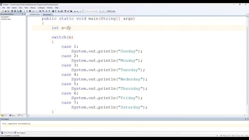Image resolution: width=249 pixels, height=140 pixels.
Task: Click the Find in Files icon
Action: 71,11
